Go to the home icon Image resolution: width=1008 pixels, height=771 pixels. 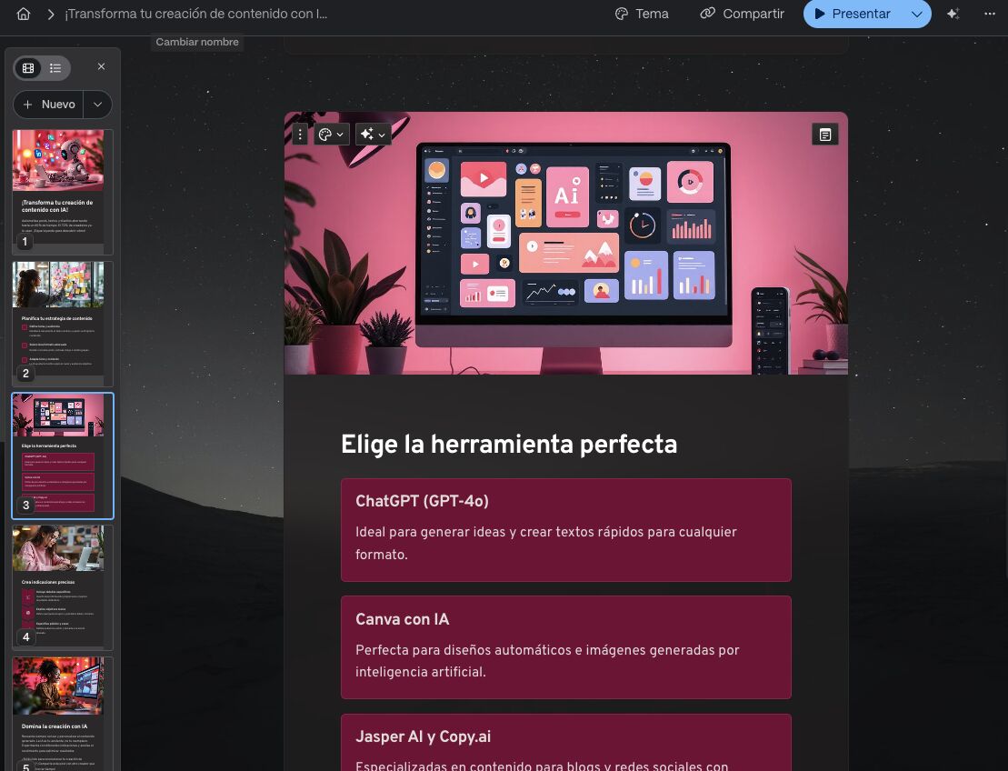click(23, 14)
